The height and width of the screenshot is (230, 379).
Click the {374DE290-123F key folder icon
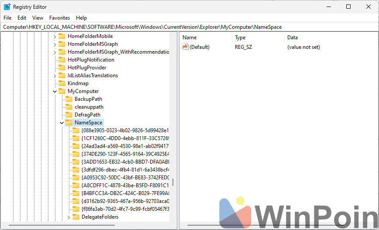[x=76, y=154]
